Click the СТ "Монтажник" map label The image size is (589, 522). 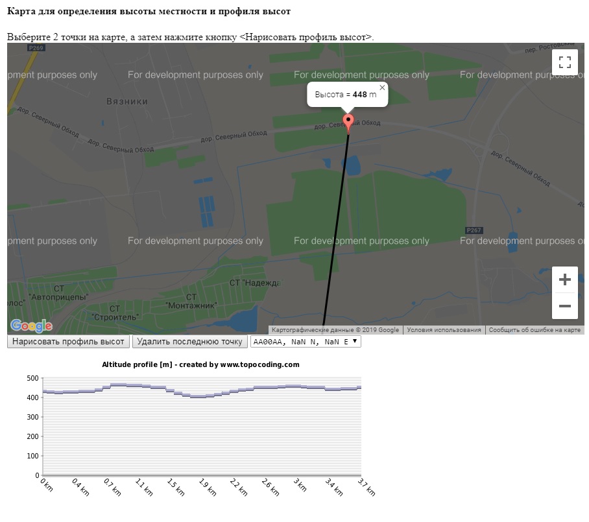point(190,300)
